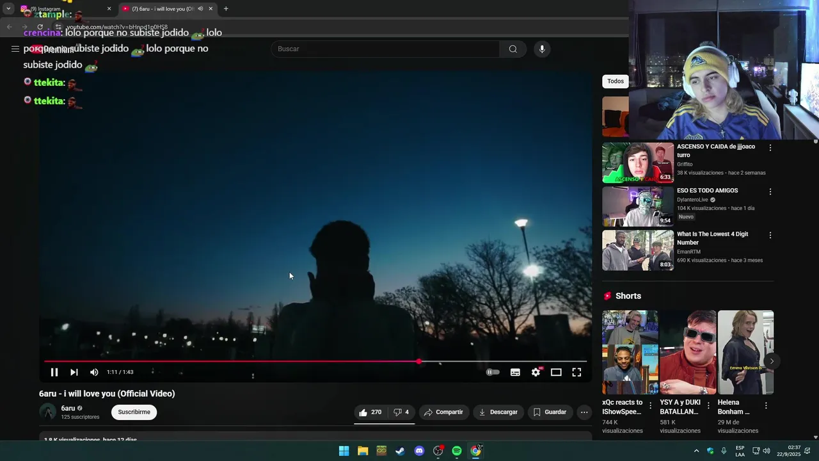
Task: Mute the video player volume
Action: 94,372
